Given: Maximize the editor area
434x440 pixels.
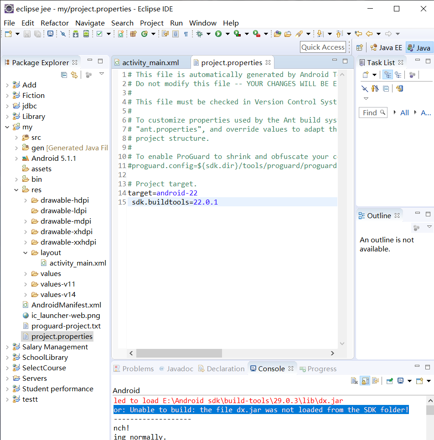Looking at the screenshot, I should [x=345, y=61].
